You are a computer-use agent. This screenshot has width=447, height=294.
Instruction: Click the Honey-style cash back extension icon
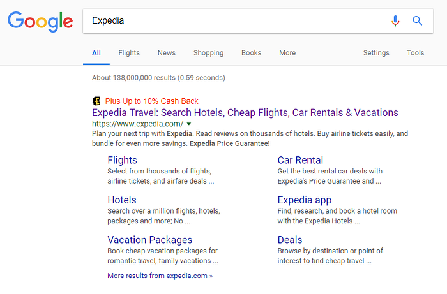(96, 101)
